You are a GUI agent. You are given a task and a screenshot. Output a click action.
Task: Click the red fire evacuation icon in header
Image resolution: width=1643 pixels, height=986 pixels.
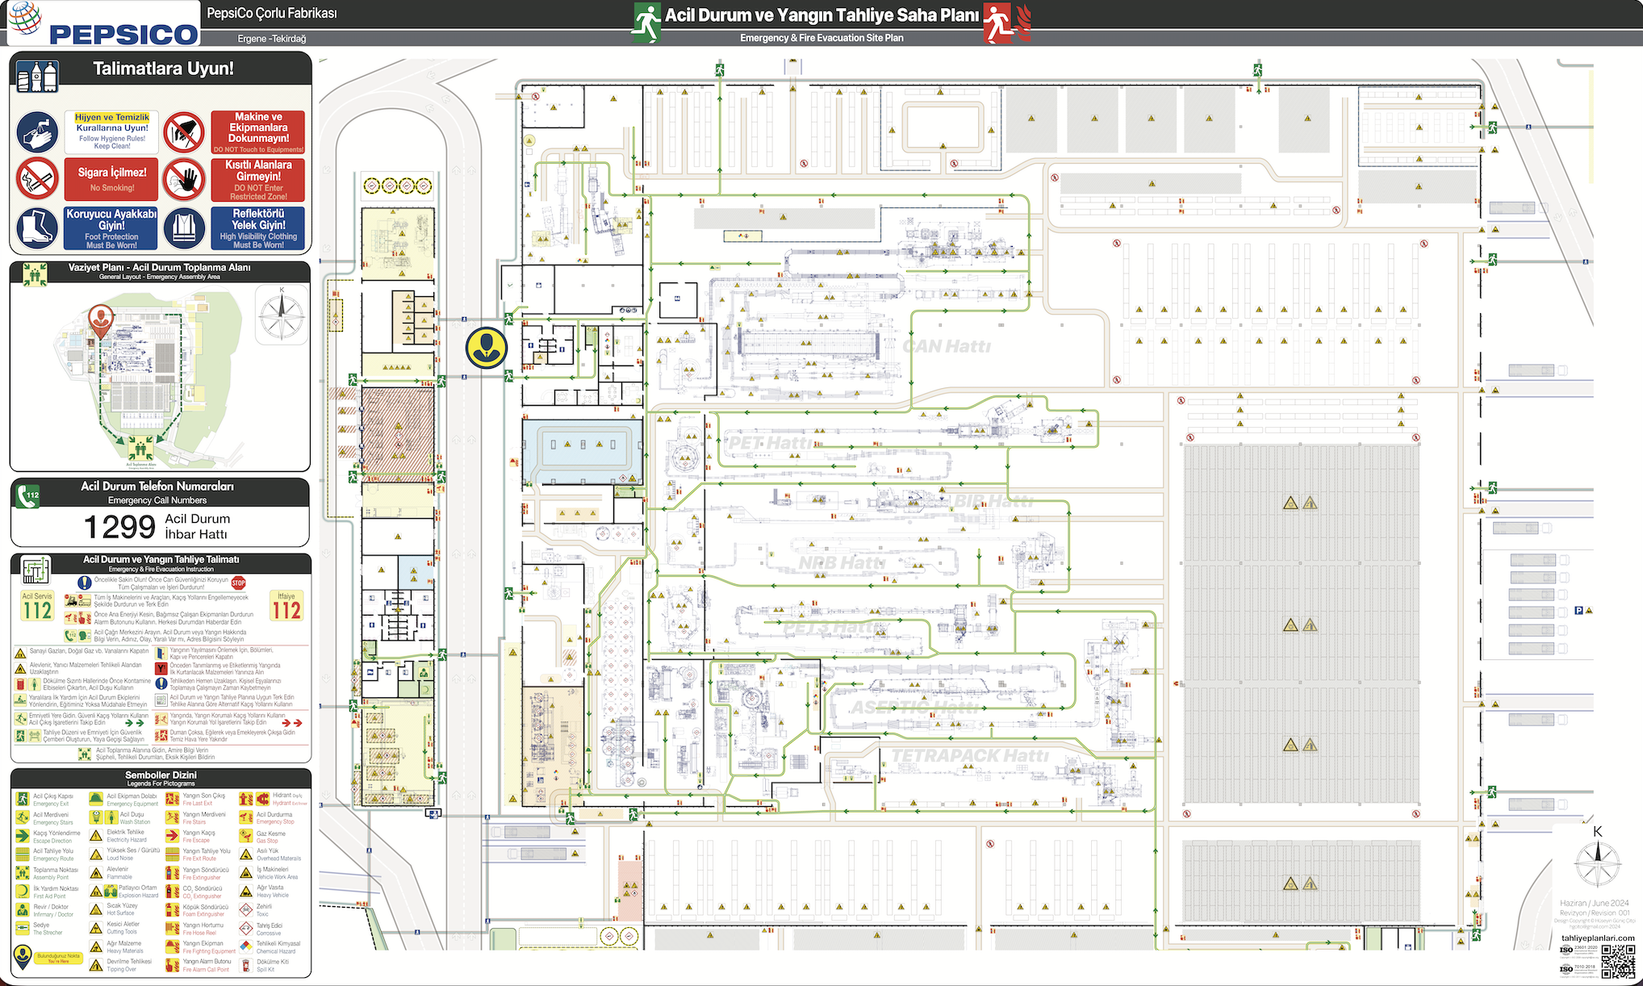click(x=1001, y=23)
